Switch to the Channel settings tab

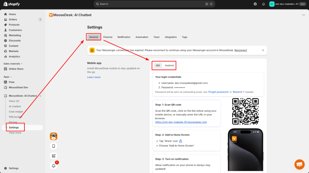tap(108, 37)
